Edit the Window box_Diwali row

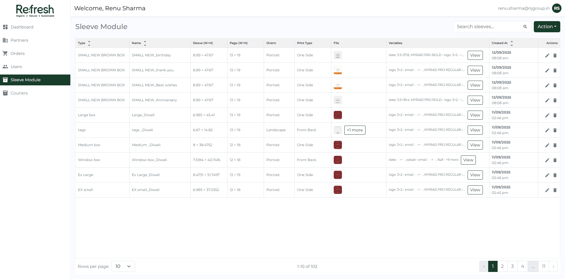point(547,160)
